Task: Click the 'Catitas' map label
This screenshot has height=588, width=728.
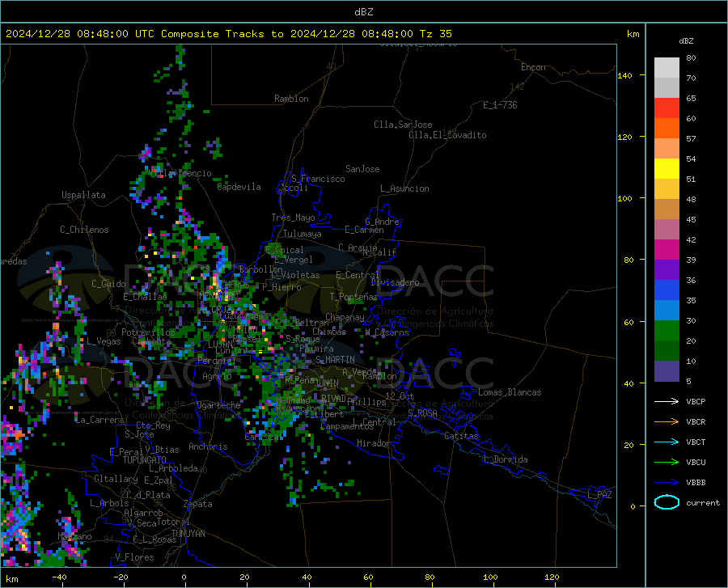Action: click(x=461, y=436)
